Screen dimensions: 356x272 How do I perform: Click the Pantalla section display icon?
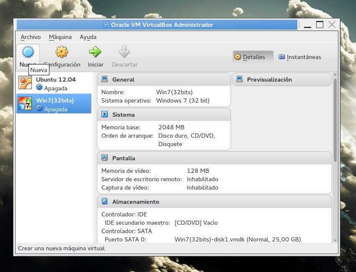104,158
